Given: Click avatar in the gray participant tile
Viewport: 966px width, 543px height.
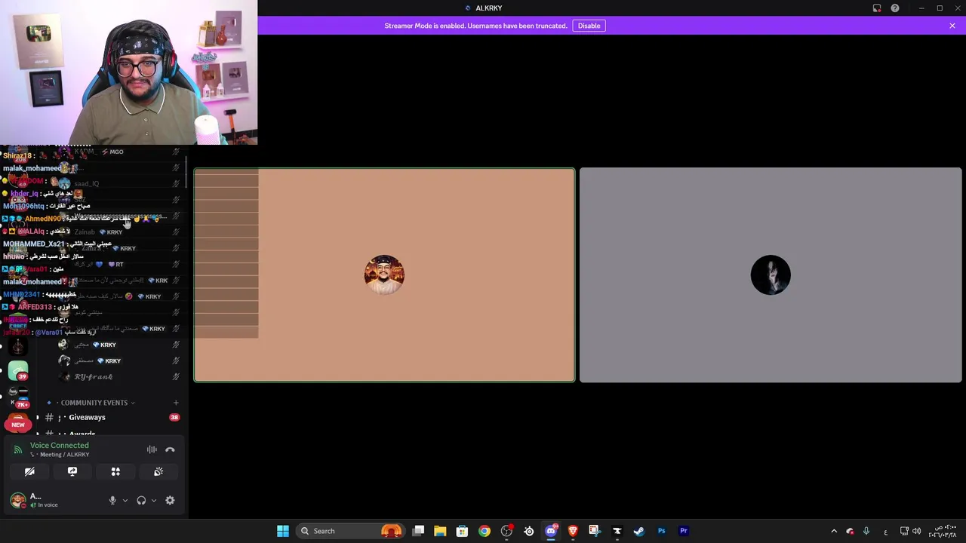Looking at the screenshot, I should pyautogui.click(x=771, y=275).
